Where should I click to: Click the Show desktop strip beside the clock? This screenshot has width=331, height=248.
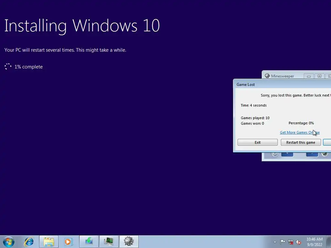329,242
